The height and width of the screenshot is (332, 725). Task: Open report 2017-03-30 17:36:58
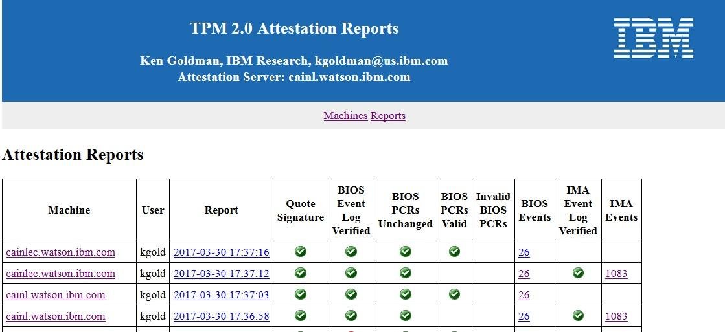click(221, 316)
